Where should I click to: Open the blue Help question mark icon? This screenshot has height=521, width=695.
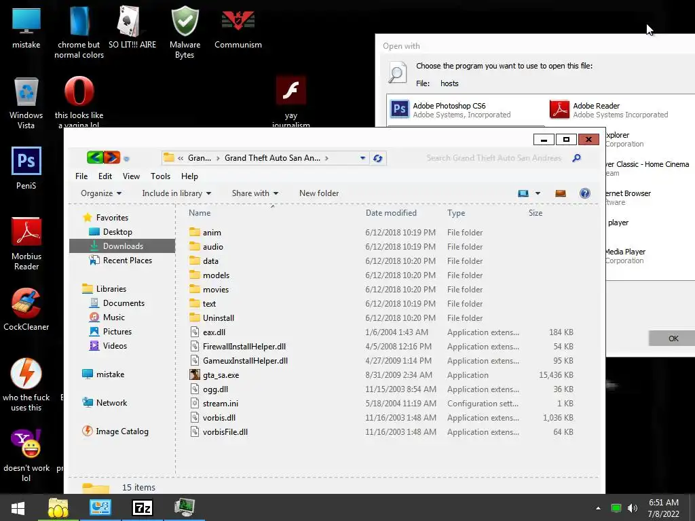tap(584, 193)
